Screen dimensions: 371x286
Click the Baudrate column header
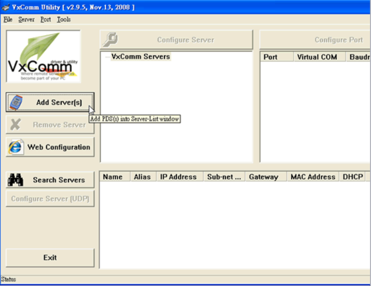tap(359, 57)
